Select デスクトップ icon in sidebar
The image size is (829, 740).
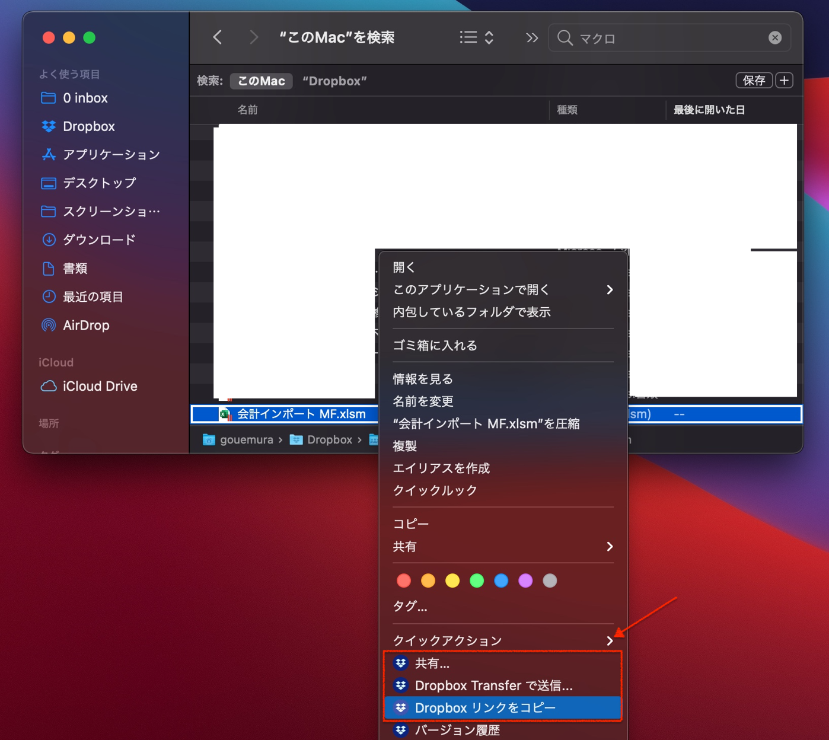tap(49, 183)
